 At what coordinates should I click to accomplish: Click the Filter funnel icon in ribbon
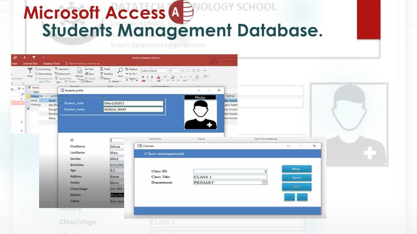point(30,71)
